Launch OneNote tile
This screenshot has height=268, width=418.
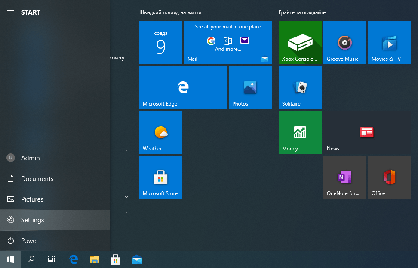pos(345,177)
